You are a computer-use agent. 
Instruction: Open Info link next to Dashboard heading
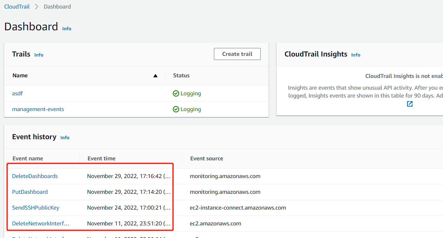point(67,29)
